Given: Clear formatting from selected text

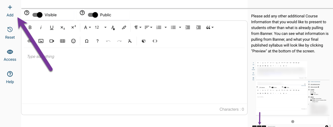Looking at the screenshot, I should tap(130, 41).
